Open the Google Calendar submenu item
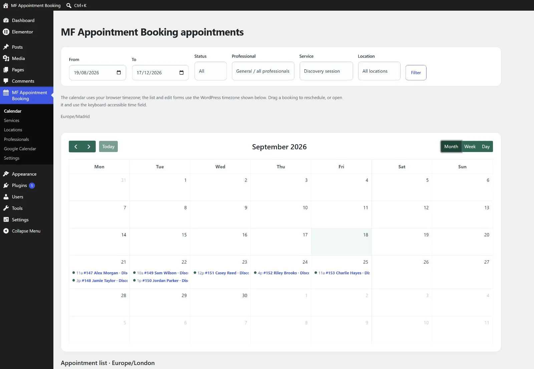The height and width of the screenshot is (369, 534). click(20, 149)
